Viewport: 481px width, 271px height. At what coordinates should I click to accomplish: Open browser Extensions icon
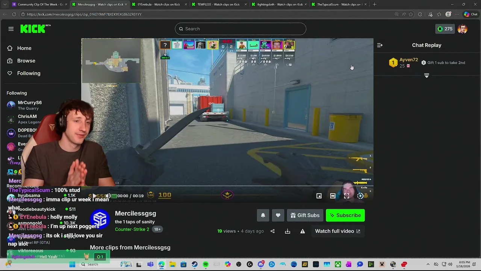[420, 14]
